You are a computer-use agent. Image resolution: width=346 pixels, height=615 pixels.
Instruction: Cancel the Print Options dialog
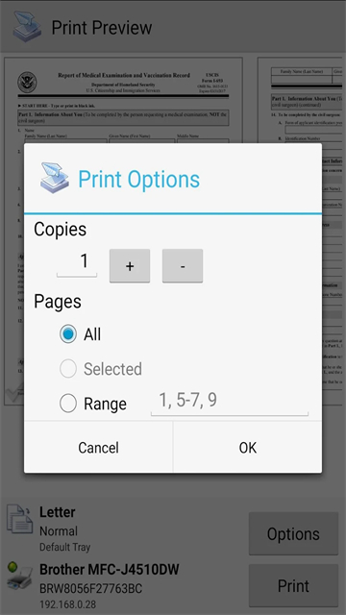click(98, 448)
